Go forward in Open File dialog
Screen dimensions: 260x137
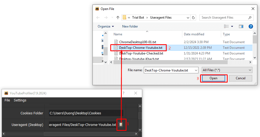[106, 18]
